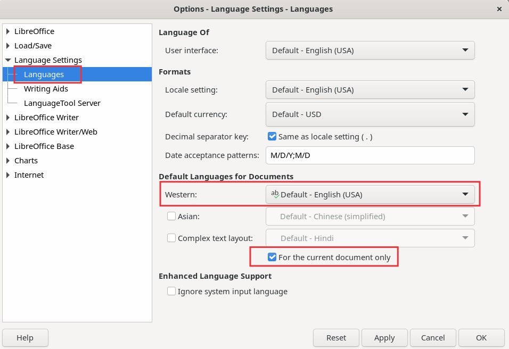Click the Date acceptance patterns field
The width and height of the screenshot is (509, 349).
370,155
